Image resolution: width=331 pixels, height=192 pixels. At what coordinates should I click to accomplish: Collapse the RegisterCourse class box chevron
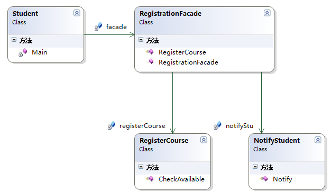[x=204, y=140]
